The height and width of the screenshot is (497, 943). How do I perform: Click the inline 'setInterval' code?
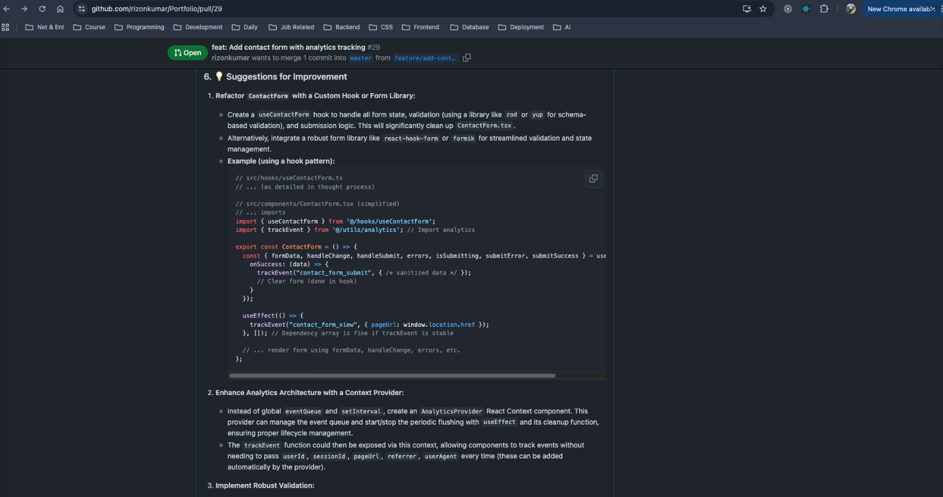click(x=361, y=412)
